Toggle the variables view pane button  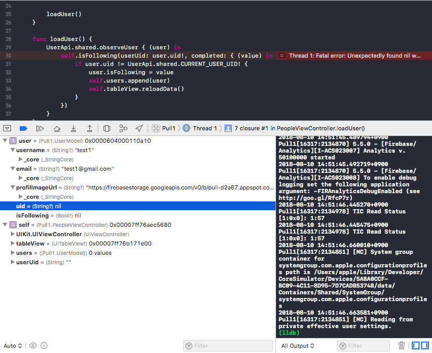coord(416,345)
